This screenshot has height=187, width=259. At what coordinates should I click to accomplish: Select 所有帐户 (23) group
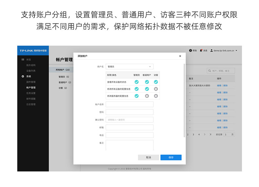click(63, 70)
